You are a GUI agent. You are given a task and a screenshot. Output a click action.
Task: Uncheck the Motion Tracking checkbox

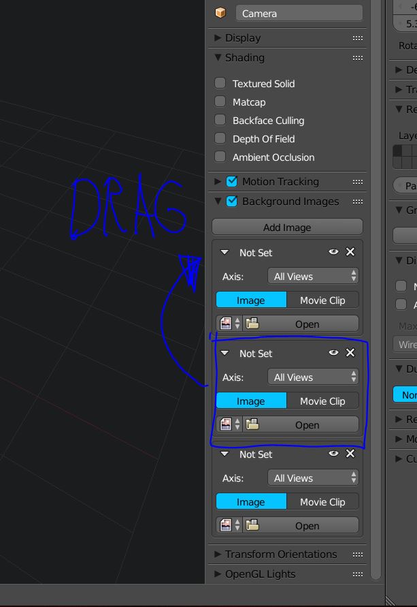232,181
